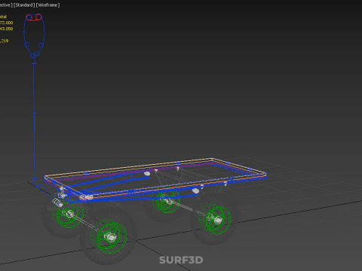This screenshot has height=271, width=362.
Task: Select the yellow statistic value ending 43.050
Action: [x=7, y=29]
